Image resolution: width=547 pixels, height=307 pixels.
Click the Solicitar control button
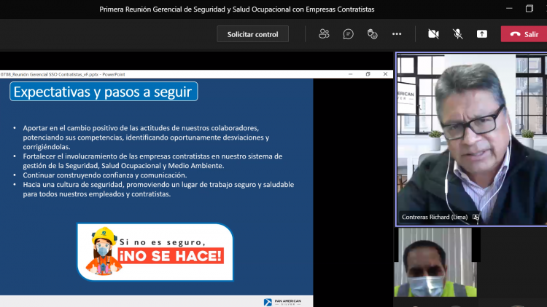[x=252, y=34]
